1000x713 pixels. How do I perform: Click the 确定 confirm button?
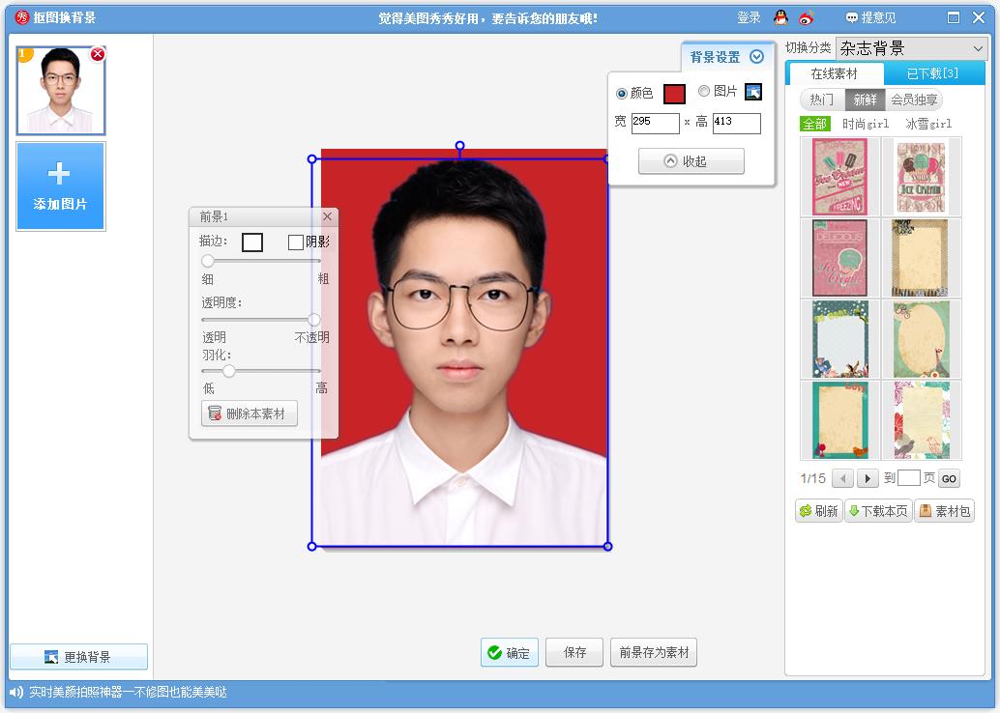pos(509,652)
